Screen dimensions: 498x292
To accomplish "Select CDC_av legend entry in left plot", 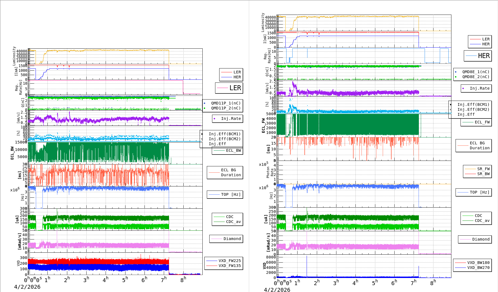I will tap(233, 222).
